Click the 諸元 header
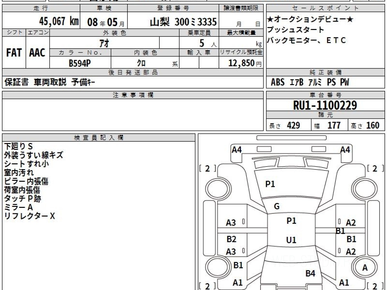 point(325,115)
